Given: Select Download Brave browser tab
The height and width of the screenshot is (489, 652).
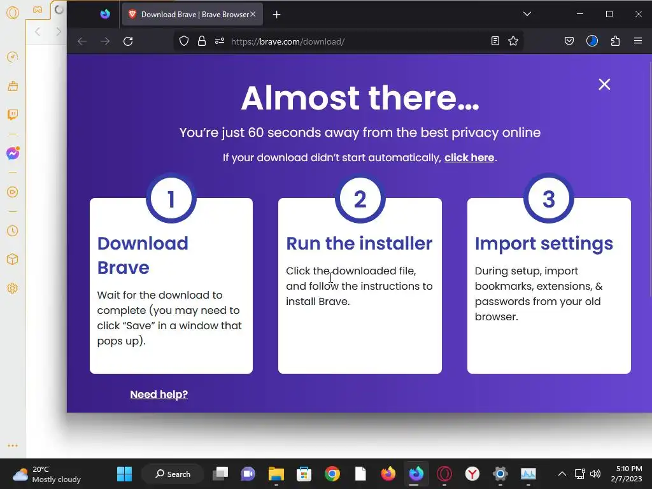Looking at the screenshot, I should coord(192,15).
